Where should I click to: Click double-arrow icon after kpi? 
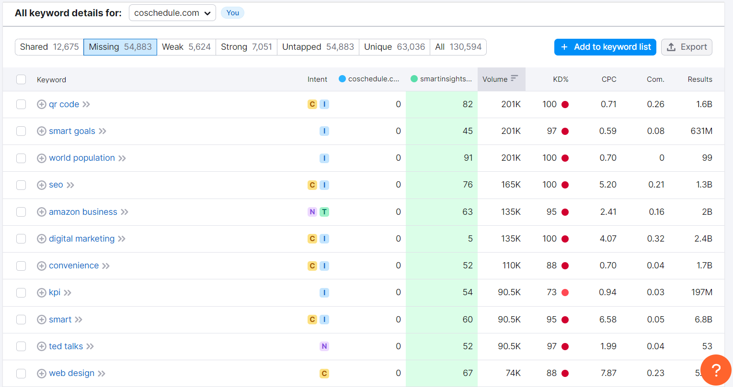68,293
